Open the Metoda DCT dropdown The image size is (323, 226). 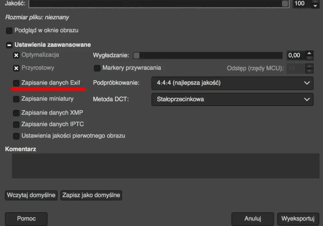point(232,99)
